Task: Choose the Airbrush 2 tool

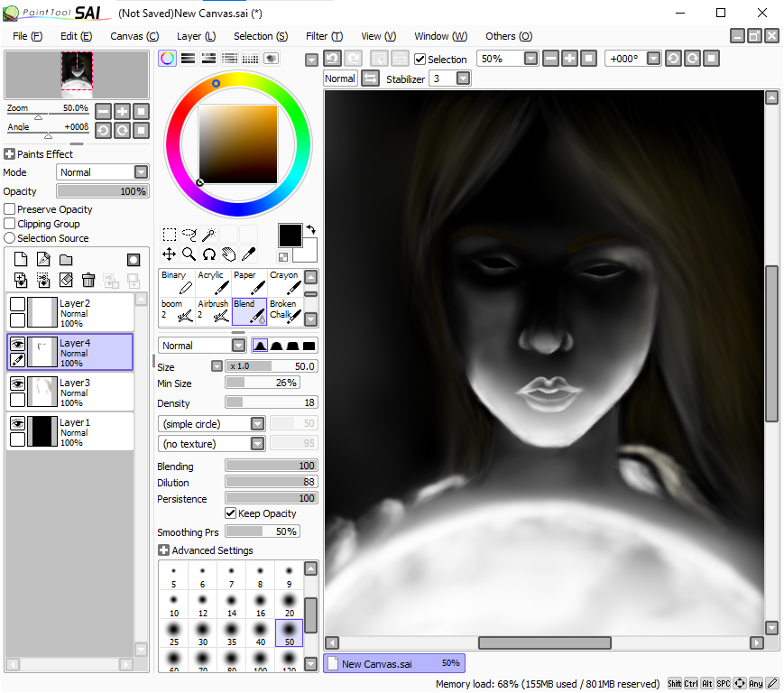Action: 214,311
